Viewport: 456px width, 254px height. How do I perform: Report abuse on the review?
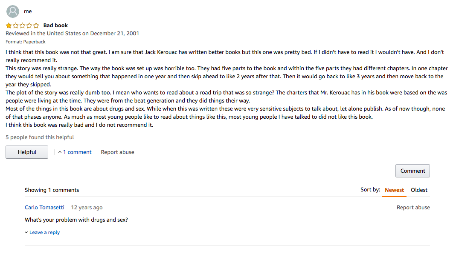coord(117,152)
